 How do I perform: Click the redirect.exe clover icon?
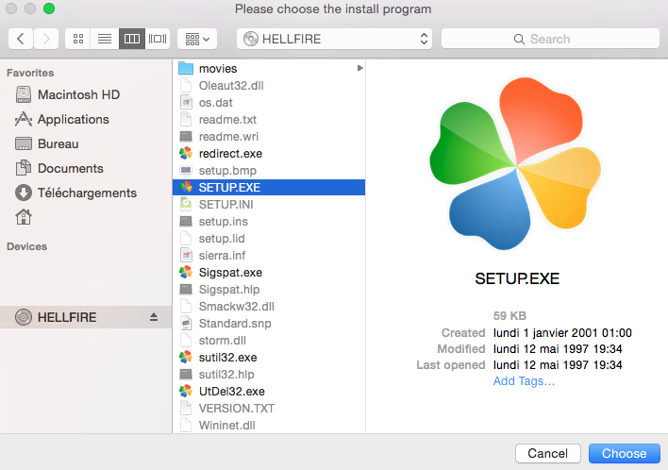[x=186, y=154]
